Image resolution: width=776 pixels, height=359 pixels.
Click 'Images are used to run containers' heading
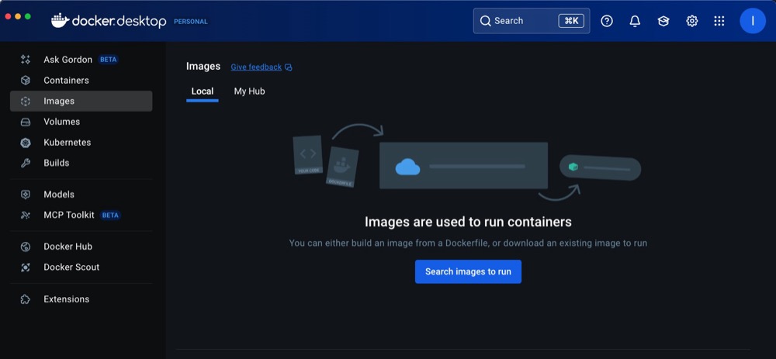pyautogui.click(x=468, y=222)
